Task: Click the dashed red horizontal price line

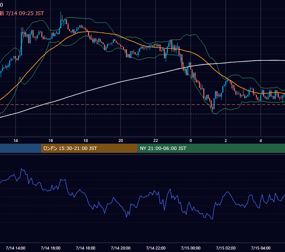Action: [x=142, y=105]
